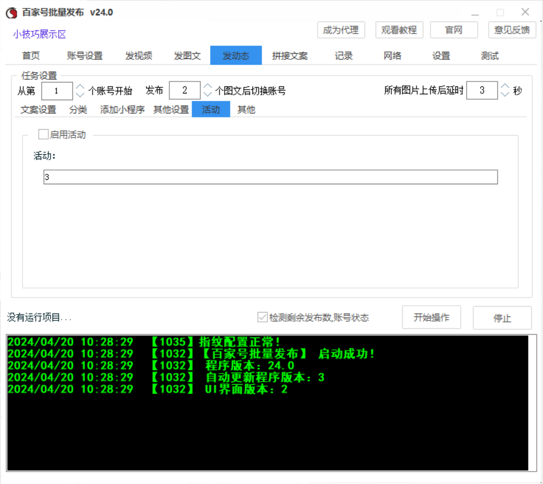Increase the image upload delay seconds
This screenshot has height=484, width=543.
click(x=505, y=86)
